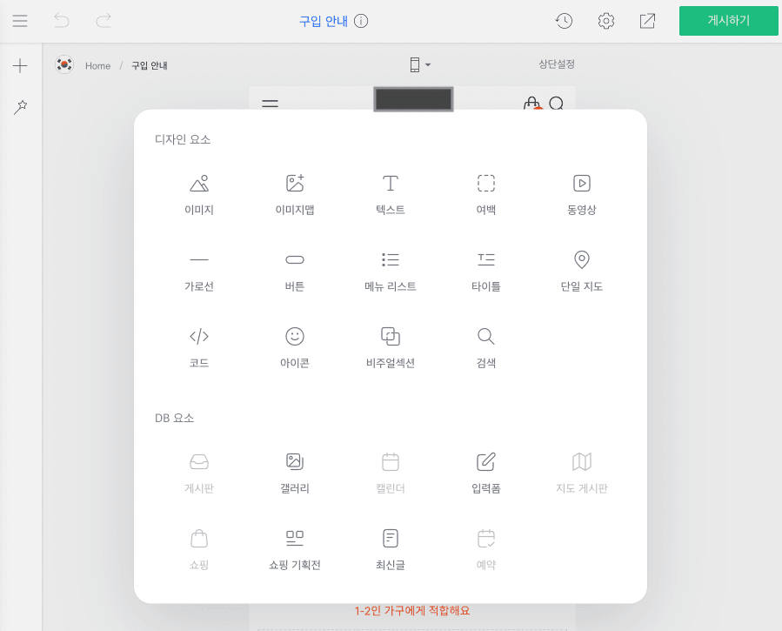Insert a 텍스트 text element
Screen dimensions: 782x631
(391, 194)
